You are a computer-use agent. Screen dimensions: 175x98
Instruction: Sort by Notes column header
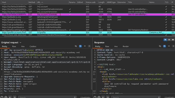pos(156,2)
